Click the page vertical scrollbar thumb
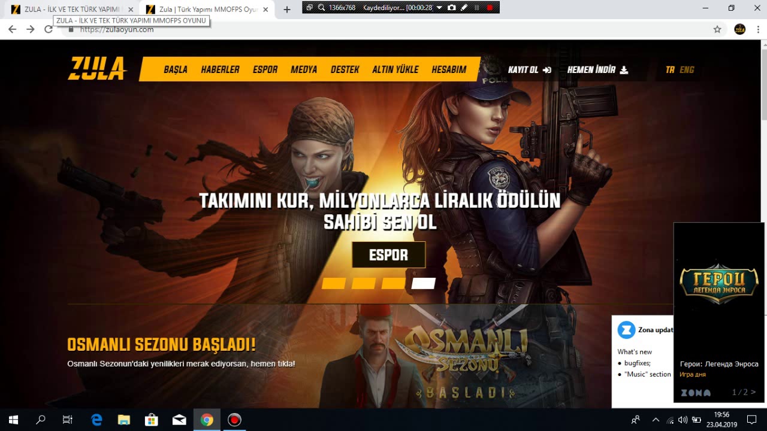 [x=763, y=84]
